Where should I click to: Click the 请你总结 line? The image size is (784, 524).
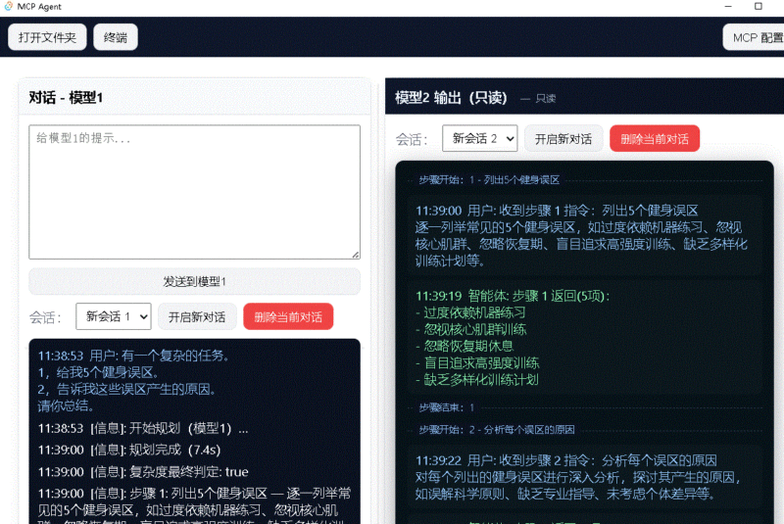66,406
